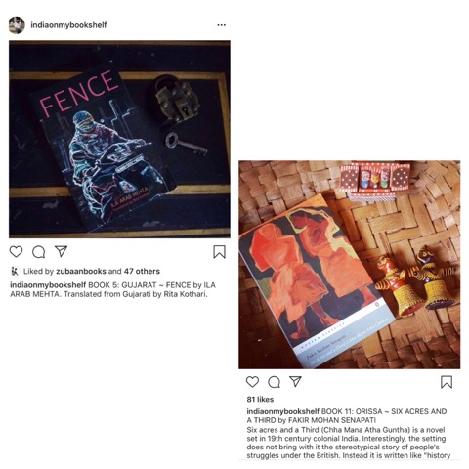Open indiaonmybookshelf name in Gujarat caption
469x469 pixels.
(48, 285)
